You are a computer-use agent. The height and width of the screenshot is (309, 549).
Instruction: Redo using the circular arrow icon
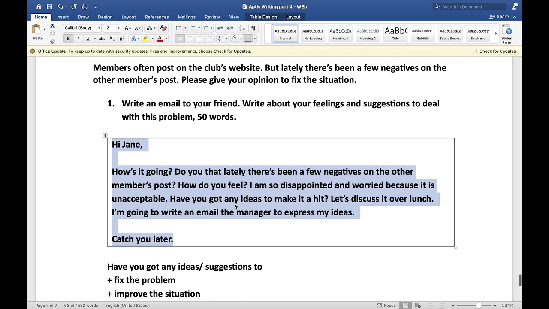click(x=74, y=6)
